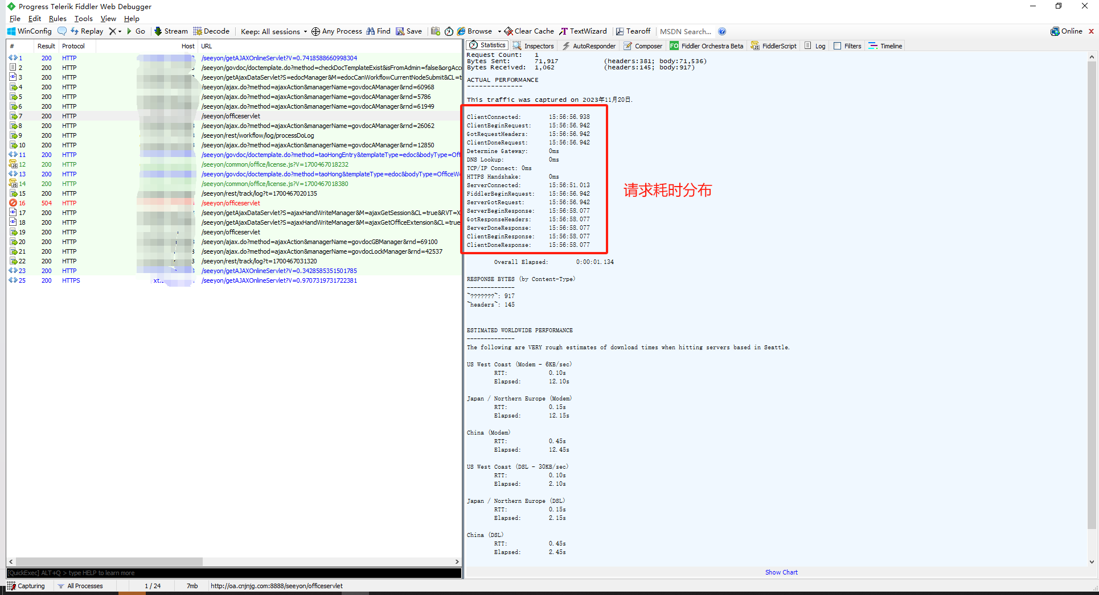The width and height of the screenshot is (1099, 595).
Task: Click the camera screenshot icon in toolbar
Action: [x=436, y=31]
